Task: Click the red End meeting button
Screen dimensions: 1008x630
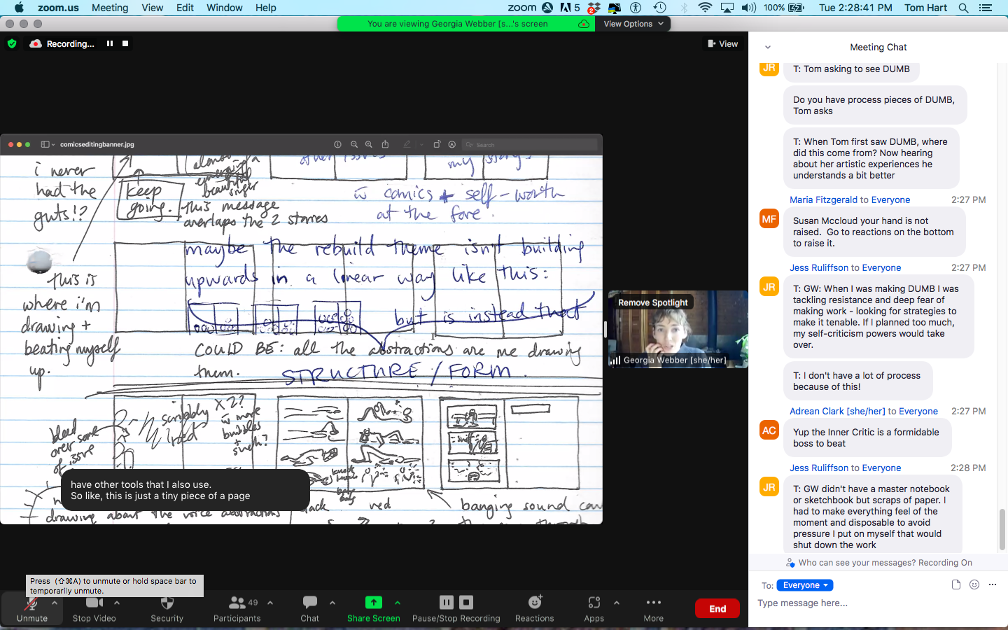Action: click(x=717, y=608)
